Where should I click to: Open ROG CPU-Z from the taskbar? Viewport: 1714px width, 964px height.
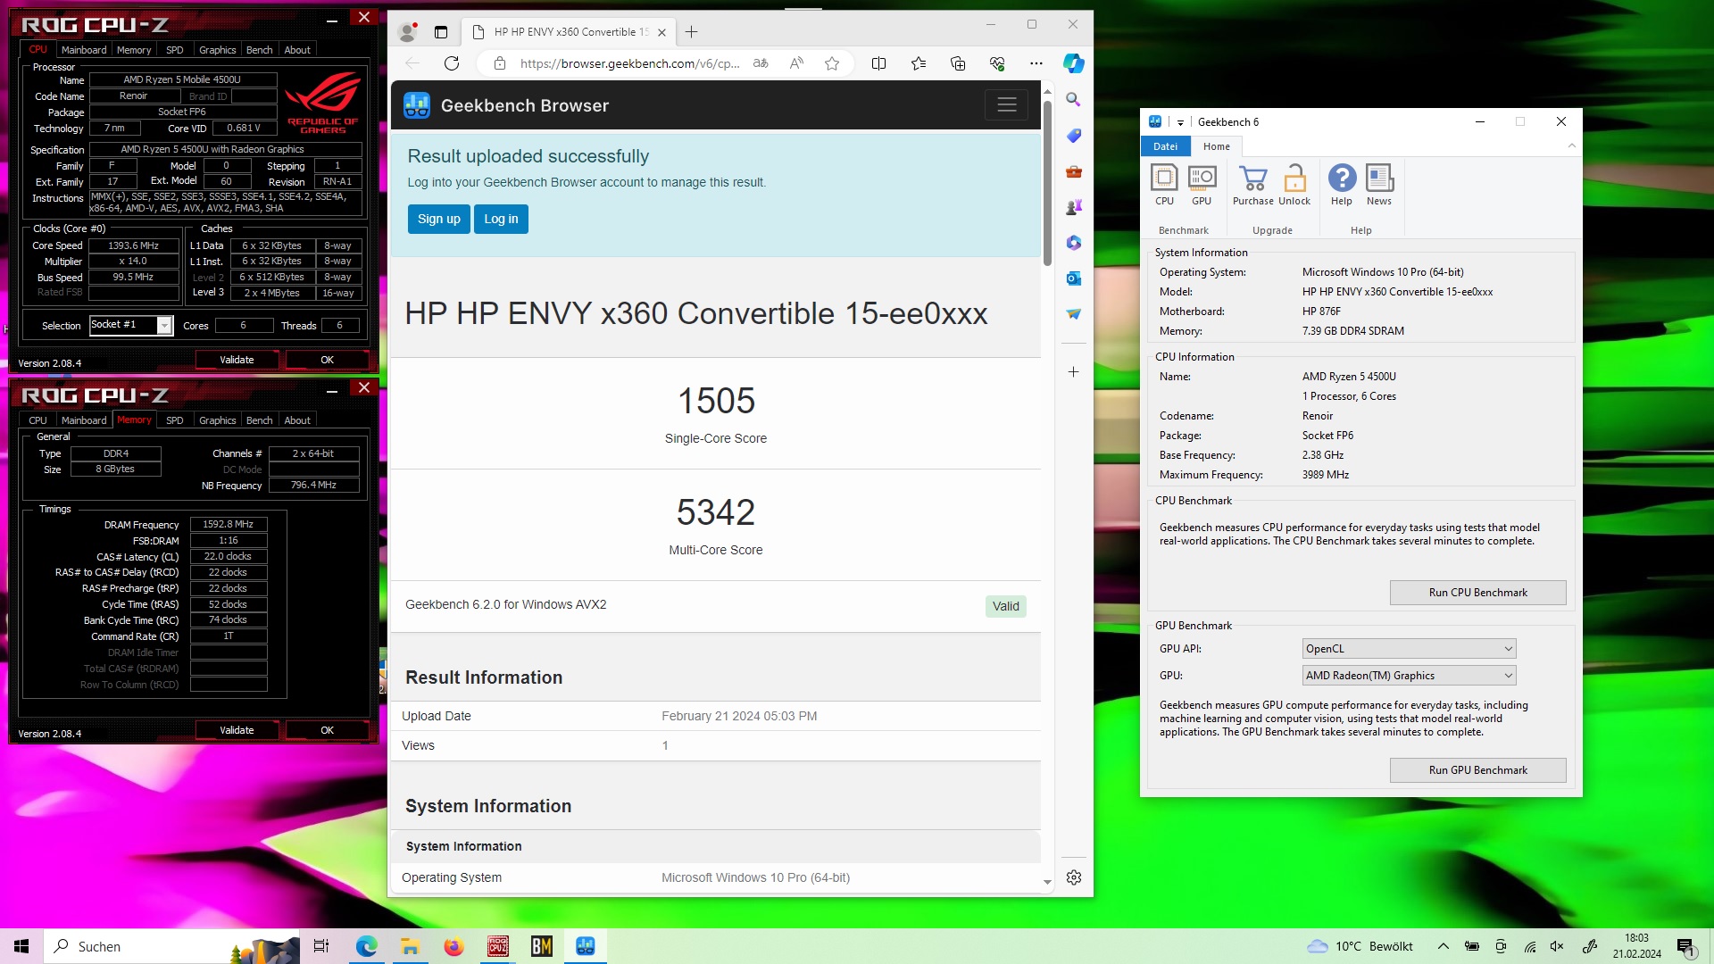click(498, 946)
